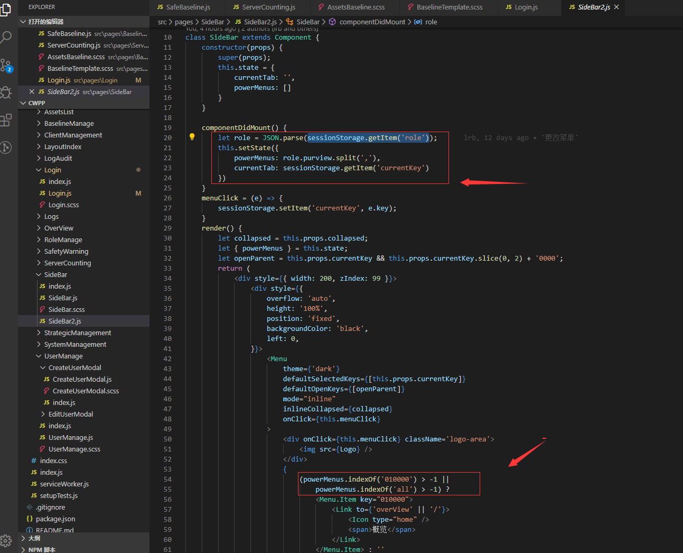Close the SideBar2.js editor tab

616,7
